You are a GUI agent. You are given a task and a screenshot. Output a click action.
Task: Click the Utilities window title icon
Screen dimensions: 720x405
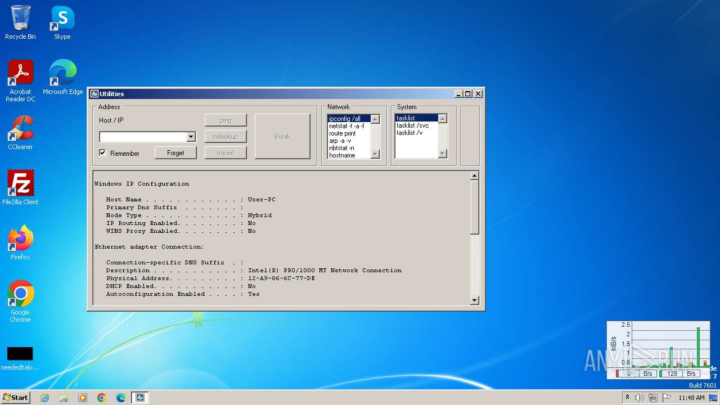pos(94,94)
